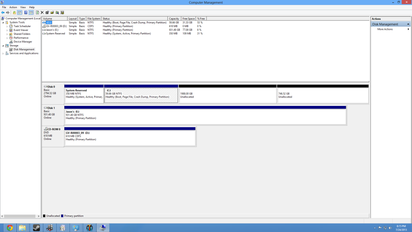Open the Action menu

[x=13, y=7]
